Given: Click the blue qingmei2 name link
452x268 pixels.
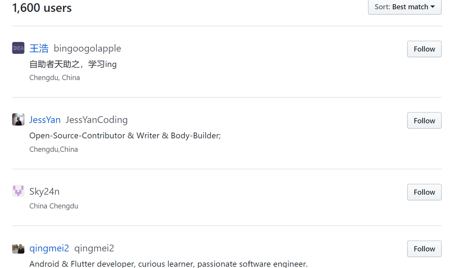Looking at the screenshot, I should coord(49,248).
